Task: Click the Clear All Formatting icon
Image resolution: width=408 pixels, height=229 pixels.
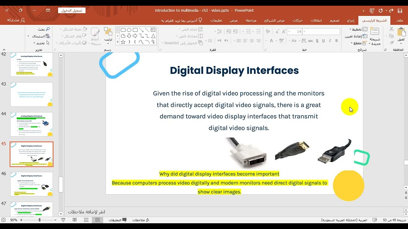Action: click(268, 31)
